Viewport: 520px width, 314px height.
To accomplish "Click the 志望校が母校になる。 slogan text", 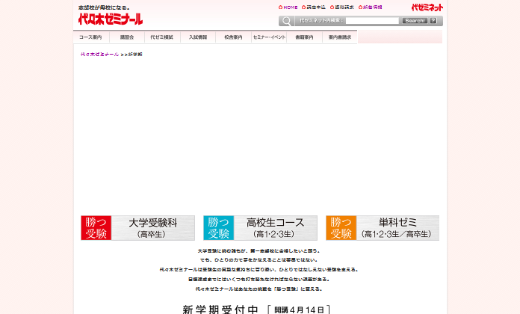I will (104, 7).
